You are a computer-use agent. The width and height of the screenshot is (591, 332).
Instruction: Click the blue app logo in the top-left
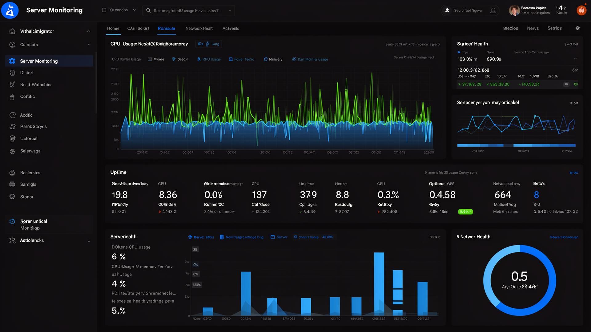tap(10, 10)
